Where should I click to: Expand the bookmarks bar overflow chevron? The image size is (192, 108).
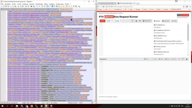[189, 9]
